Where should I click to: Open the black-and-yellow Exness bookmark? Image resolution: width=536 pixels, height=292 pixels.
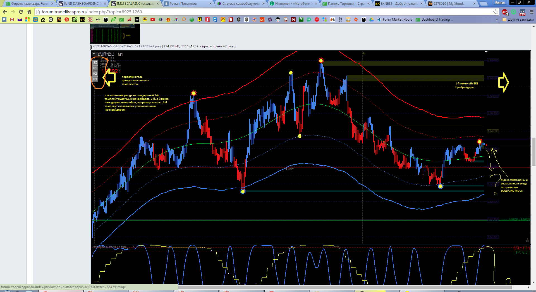(82, 20)
